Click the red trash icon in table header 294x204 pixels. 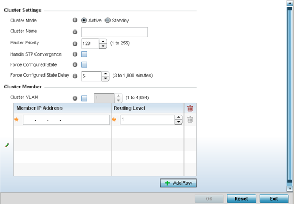click(190, 108)
